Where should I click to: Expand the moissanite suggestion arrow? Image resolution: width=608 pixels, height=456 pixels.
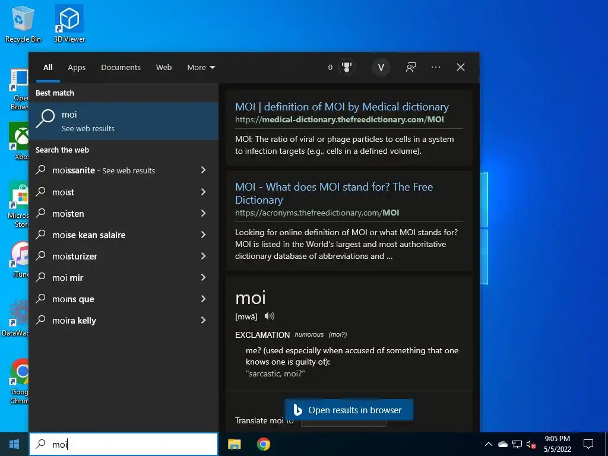(203, 170)
